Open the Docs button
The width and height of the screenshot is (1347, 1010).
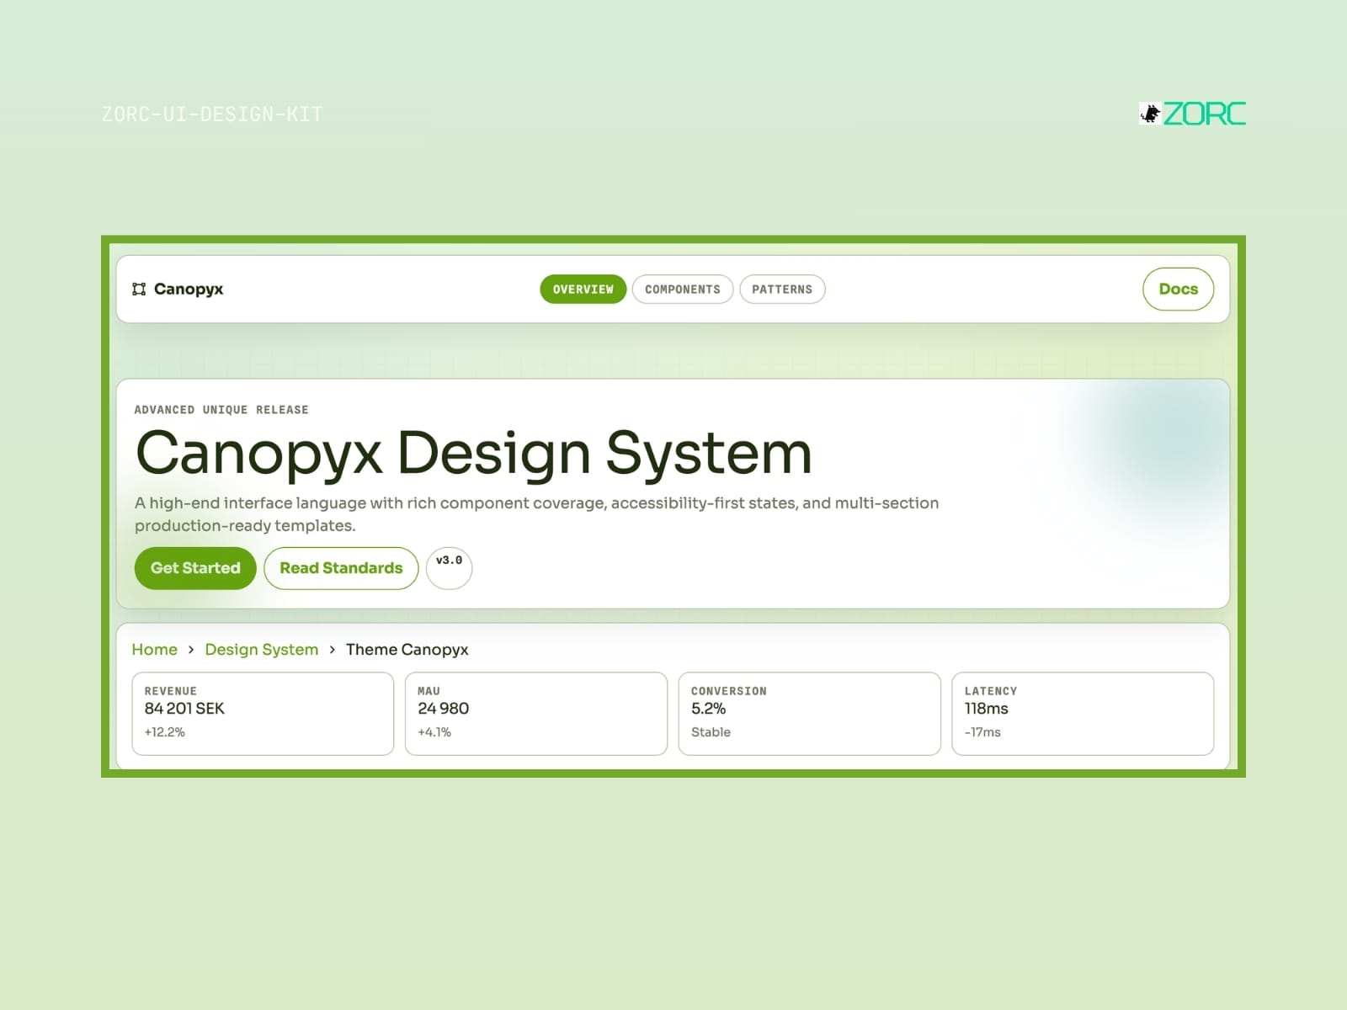click(x=1178, y=289)
